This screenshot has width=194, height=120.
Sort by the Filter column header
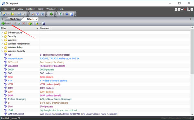20,28
